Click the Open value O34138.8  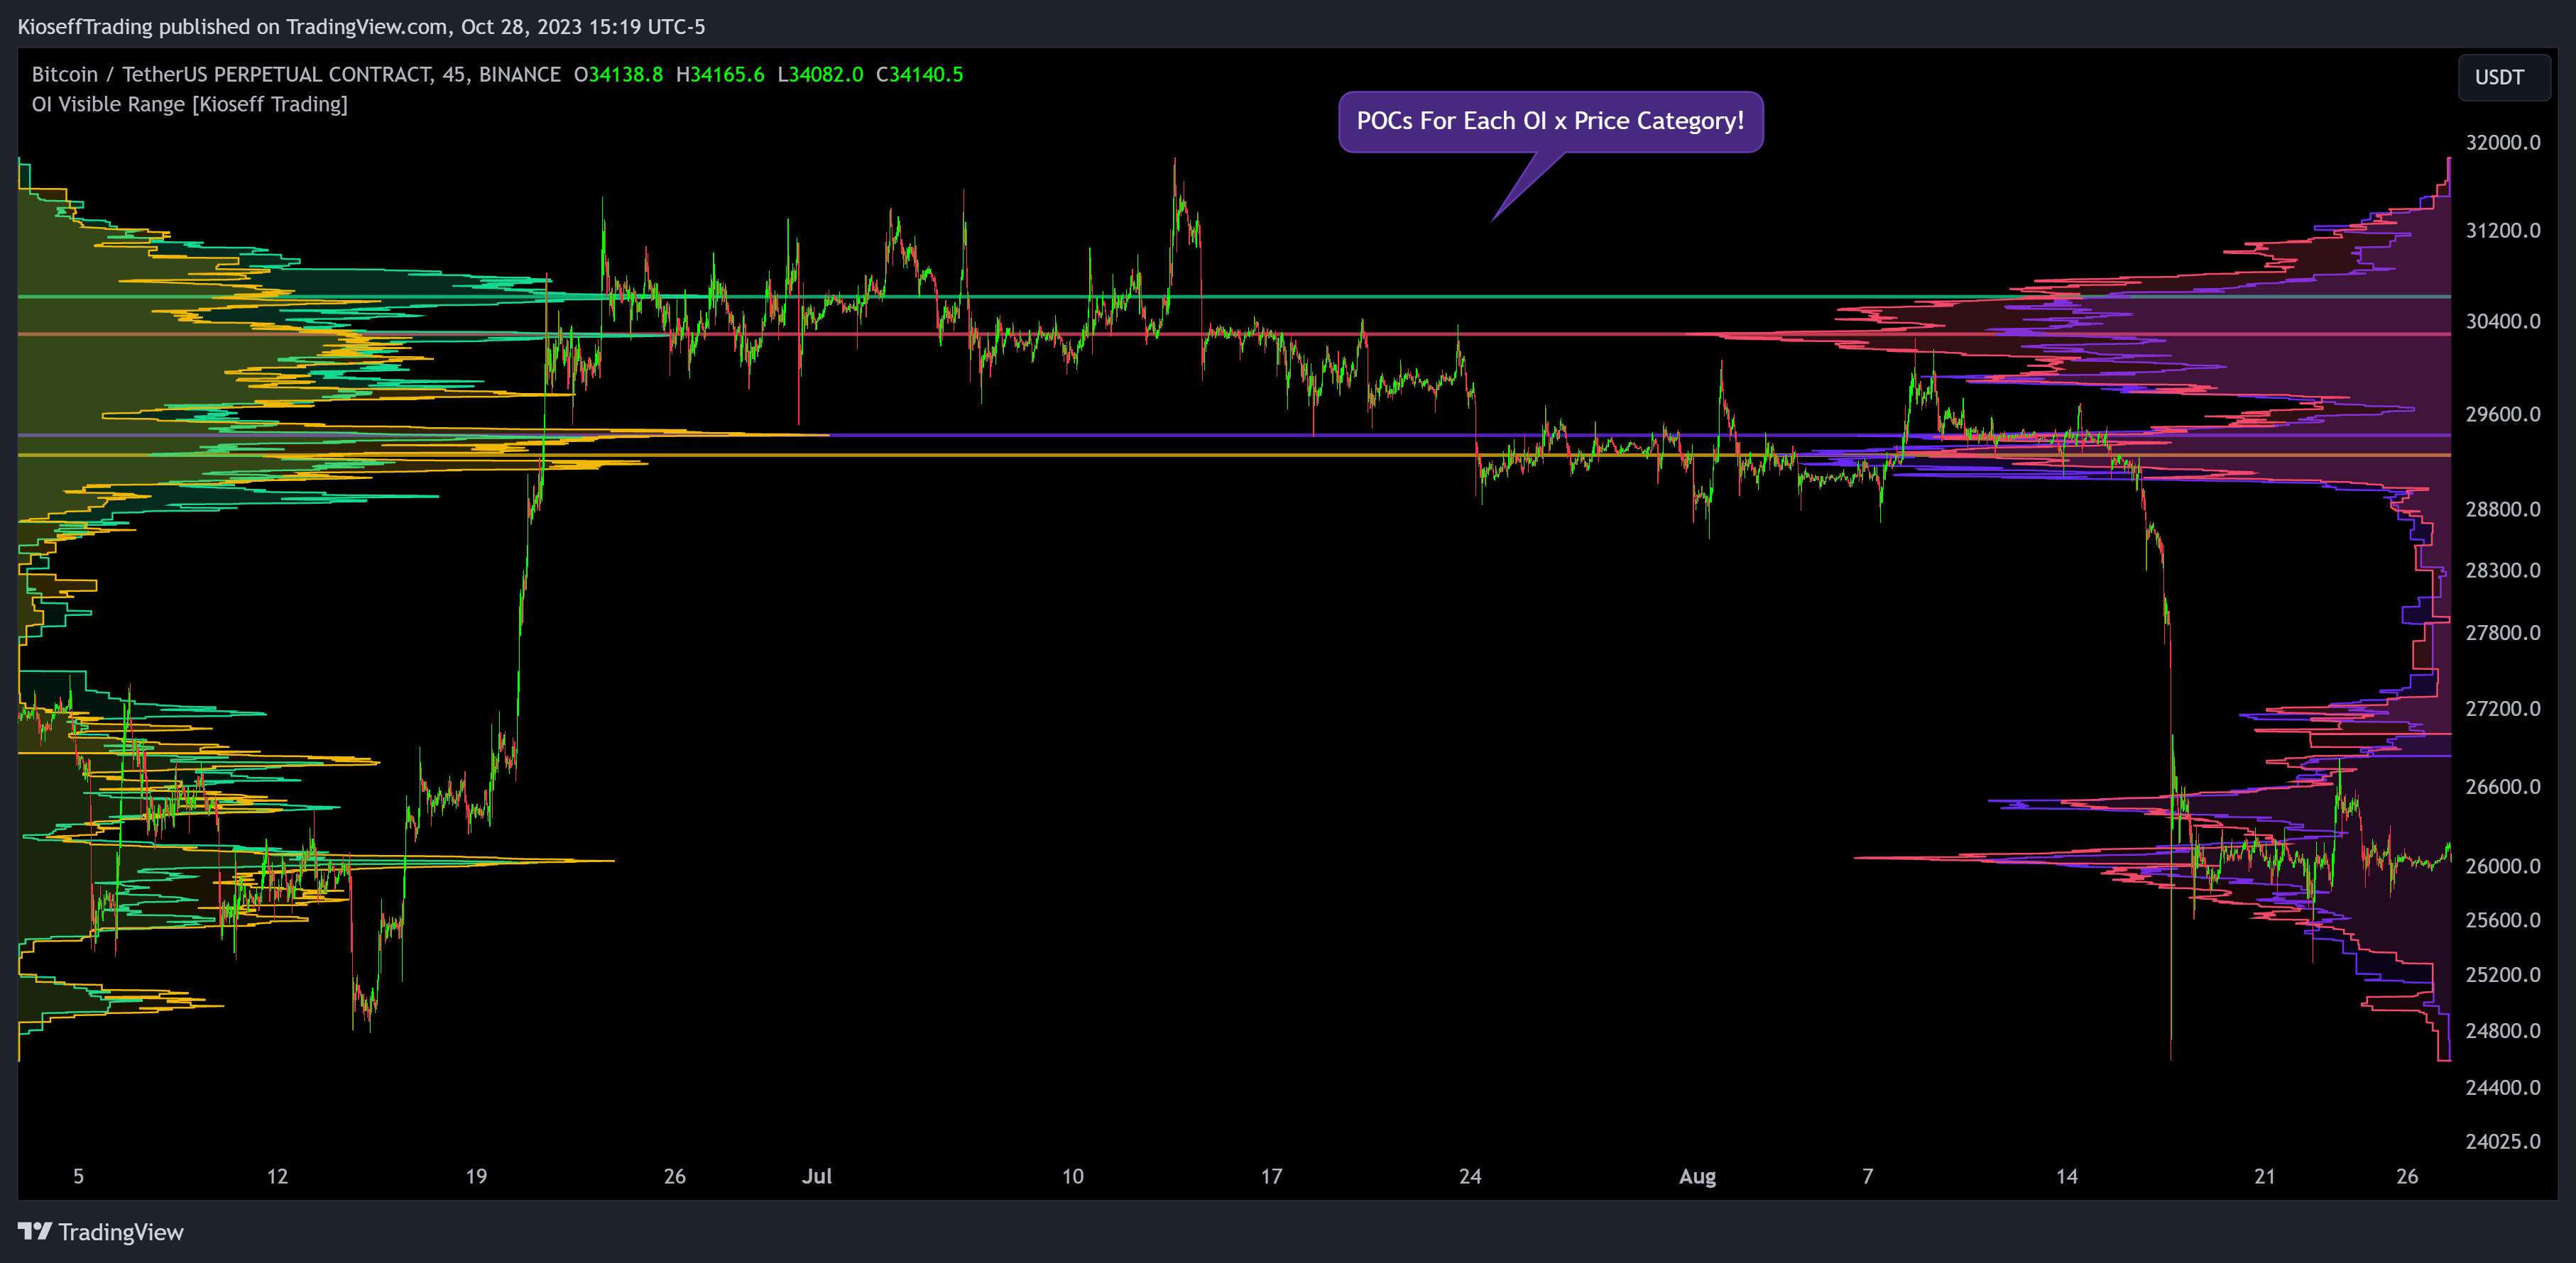(618, 74)
